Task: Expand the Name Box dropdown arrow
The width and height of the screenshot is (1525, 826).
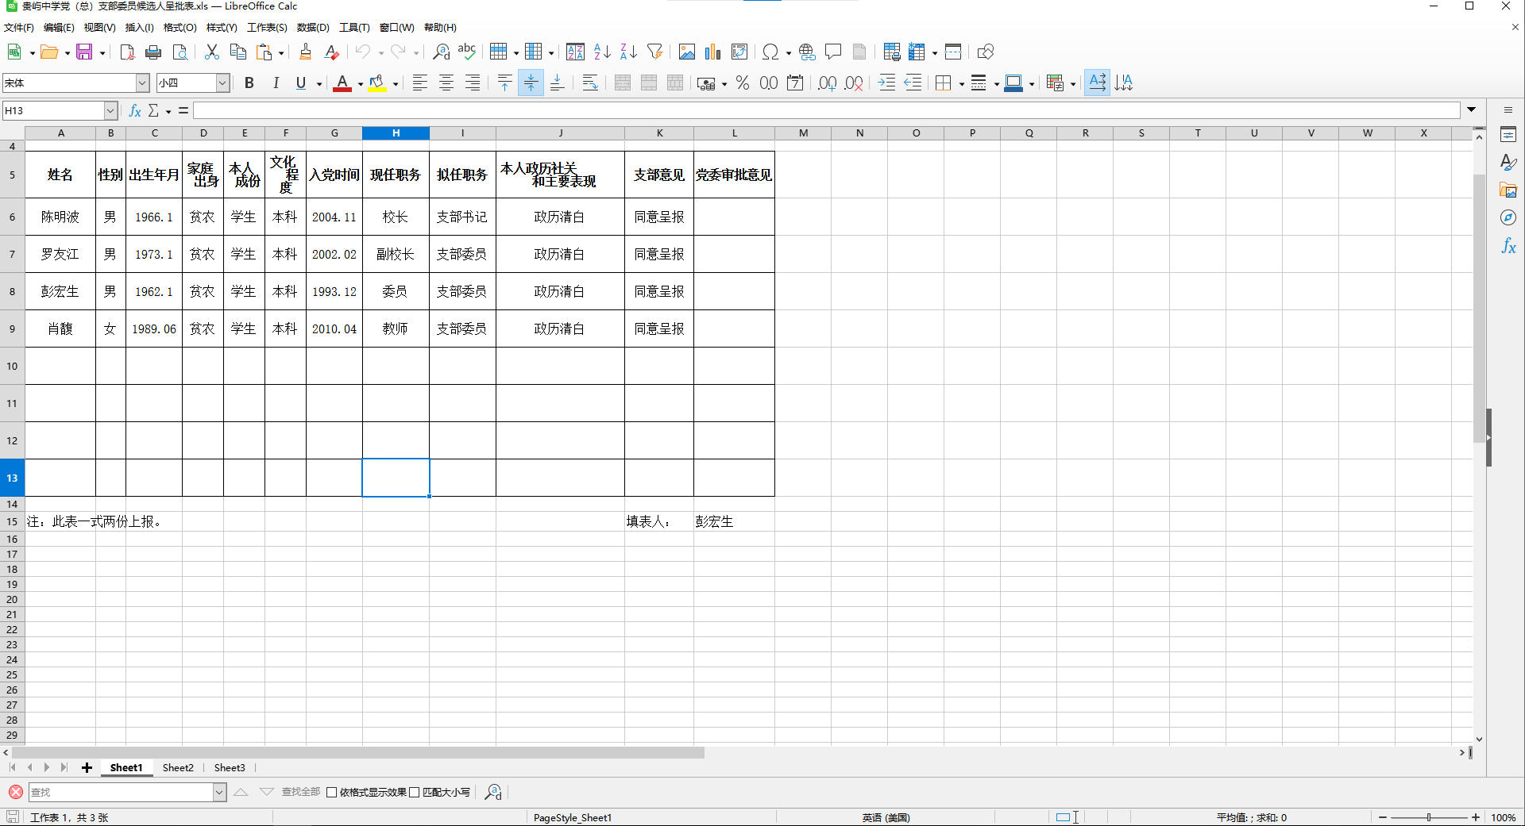Action: click(x=111, y=111)
